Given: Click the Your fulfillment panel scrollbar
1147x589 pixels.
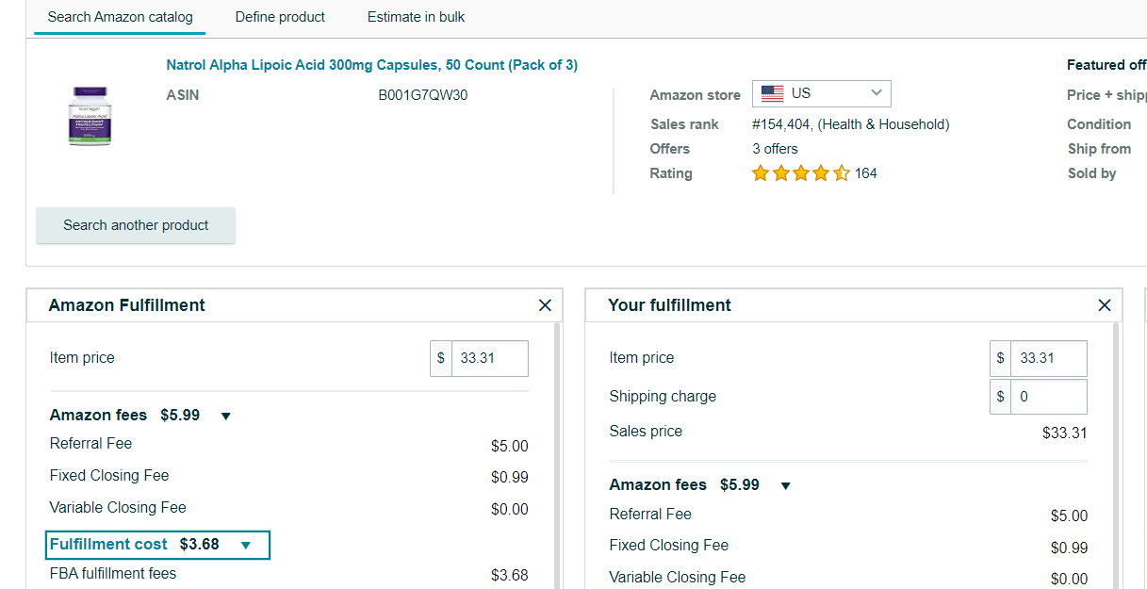Looking at the screenshot, I should 1117,455.
